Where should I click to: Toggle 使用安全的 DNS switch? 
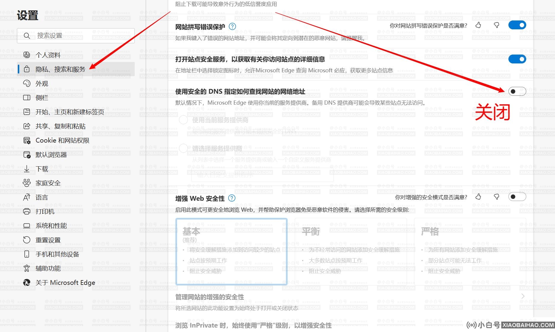pyautogui.click(x=517, y=91)
